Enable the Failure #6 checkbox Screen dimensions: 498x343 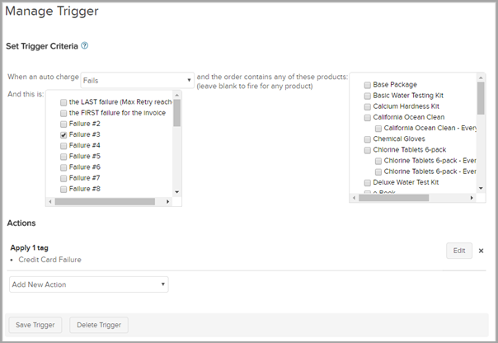click(63, 167)
